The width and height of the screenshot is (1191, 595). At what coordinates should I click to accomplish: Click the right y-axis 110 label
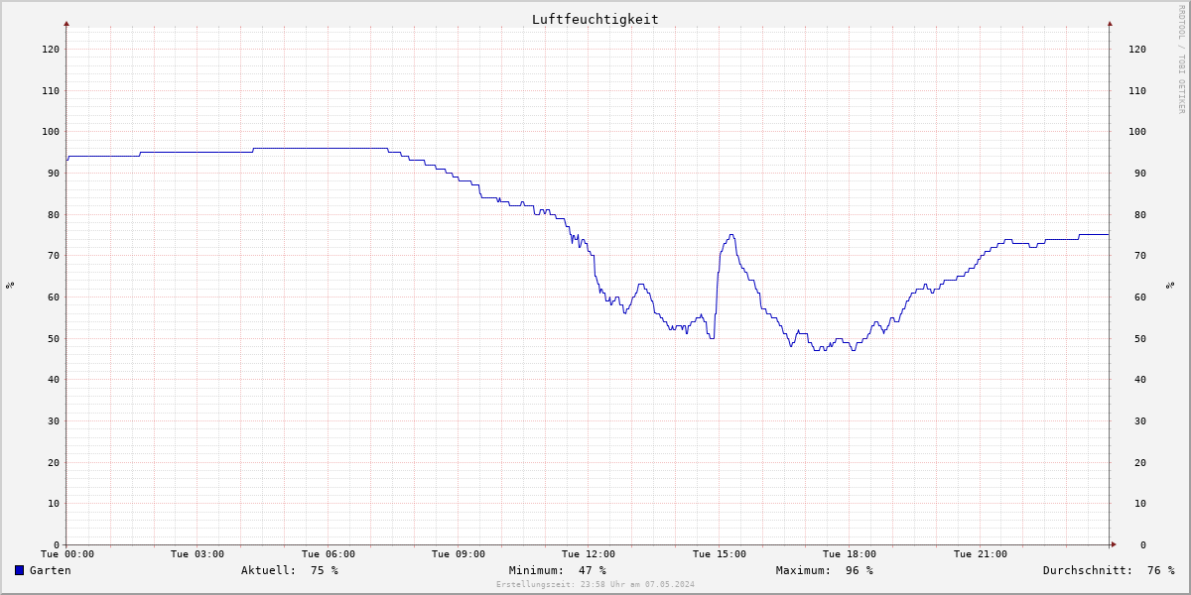point(1137,90)
